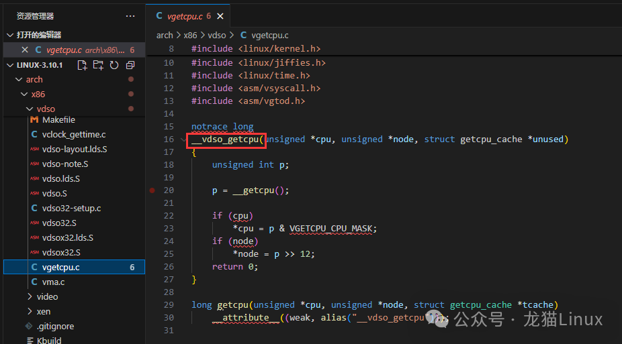Toggle breakpoint on line 20
The width and height of the screenshot is (622, 344).
pos(152,190)
